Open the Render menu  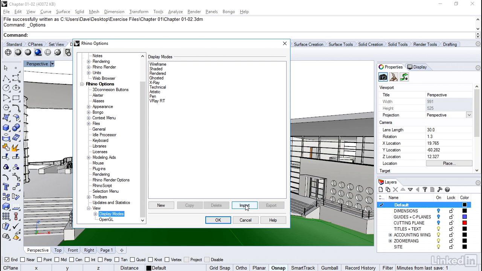(194, 12)
